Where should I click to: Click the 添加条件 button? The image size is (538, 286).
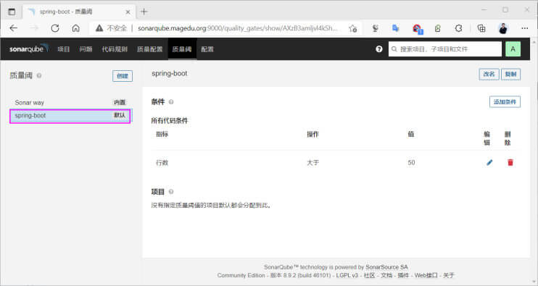pos(505,101)
